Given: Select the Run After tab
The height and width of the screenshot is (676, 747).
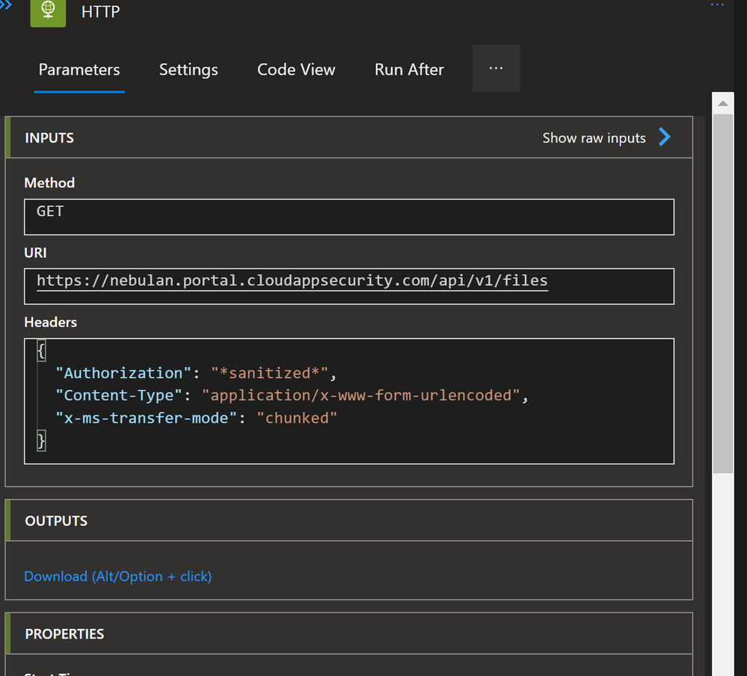Looking at the screenshot, I should (409, 69).
